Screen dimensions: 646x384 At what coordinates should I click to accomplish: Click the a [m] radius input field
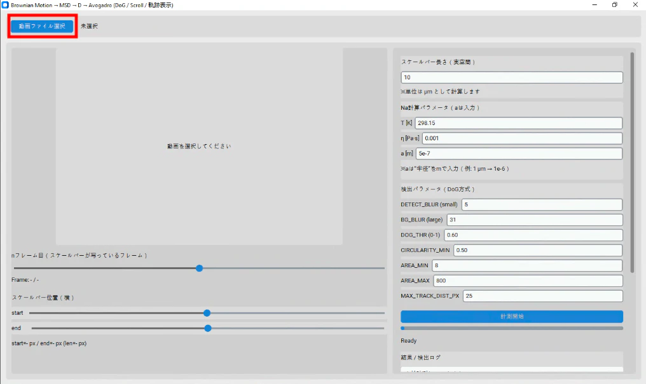pos(519,154)
